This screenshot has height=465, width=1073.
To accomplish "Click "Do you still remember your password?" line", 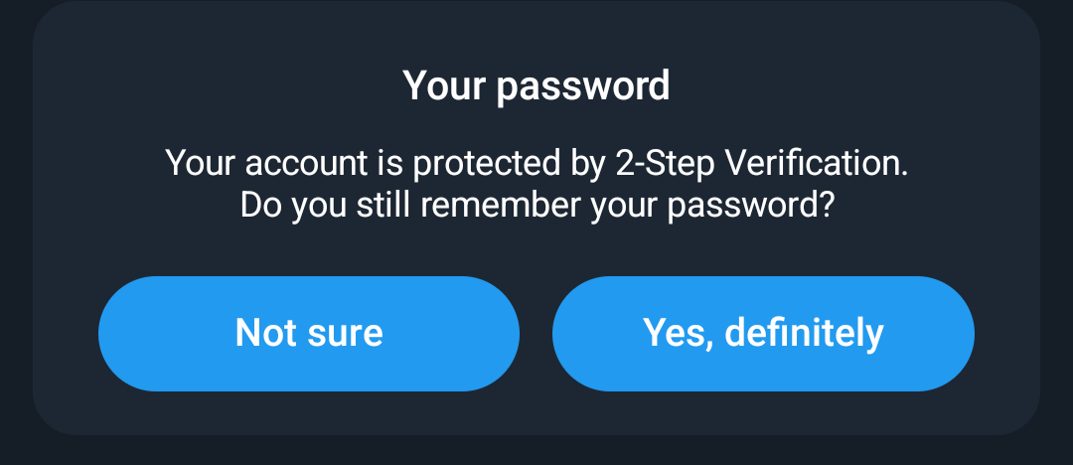I will (536, 206).
